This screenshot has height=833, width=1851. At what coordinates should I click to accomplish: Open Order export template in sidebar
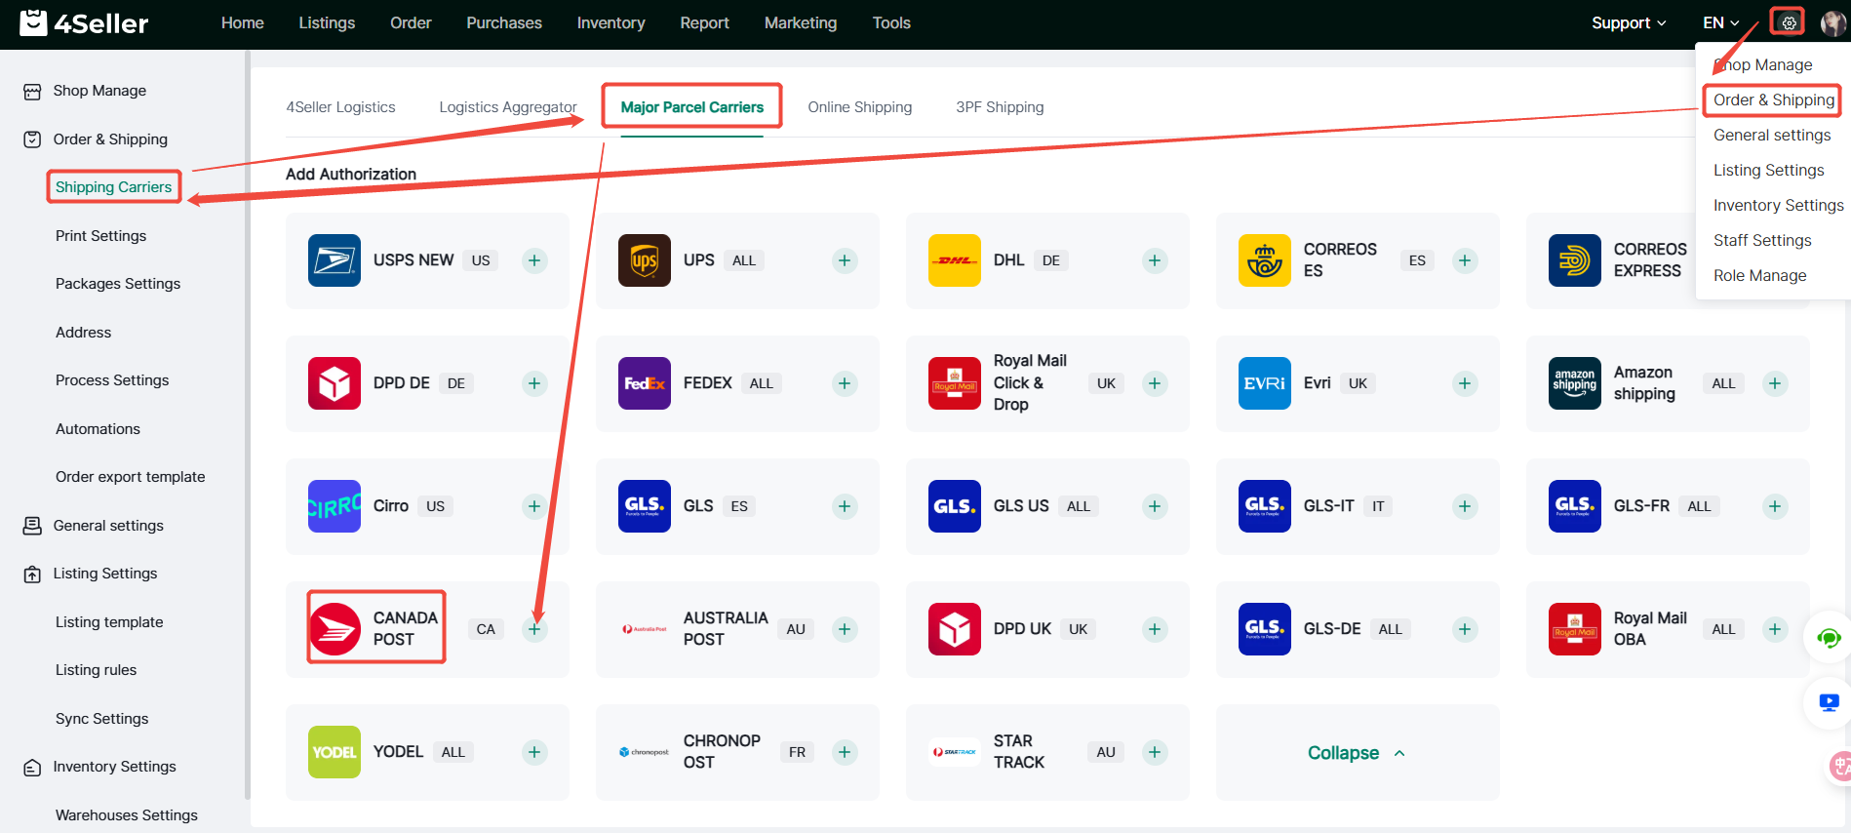pyautogui.click(x=130, y=477)
